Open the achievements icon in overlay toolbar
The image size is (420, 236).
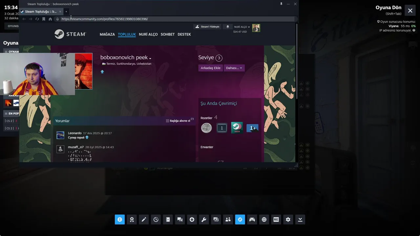point(132,220)
